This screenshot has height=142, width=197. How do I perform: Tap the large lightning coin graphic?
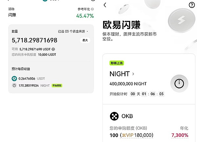(181, 20)
